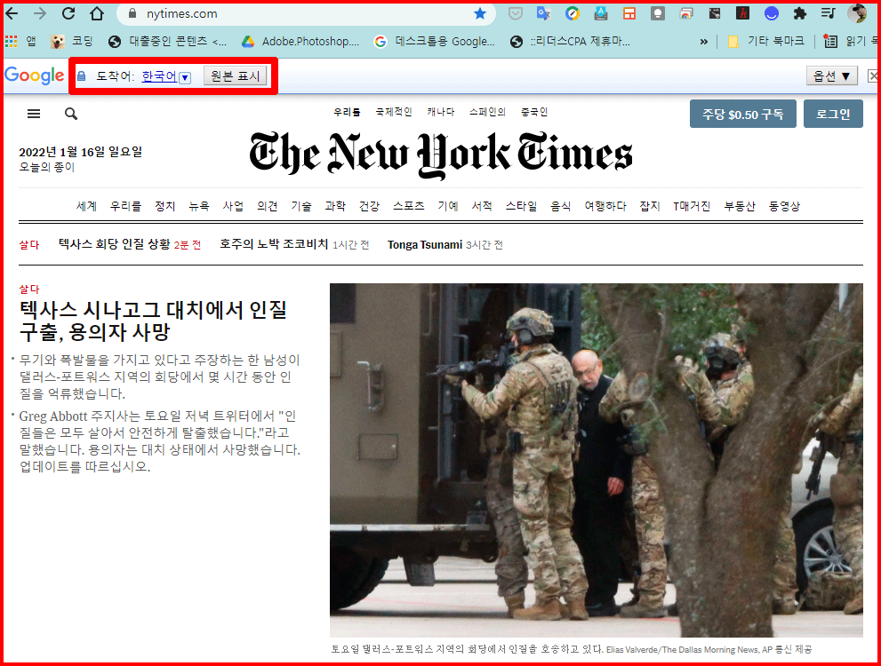Open the 오늘의 종이 link
This screenshot has height=666, width=881.
click(46, 167)
